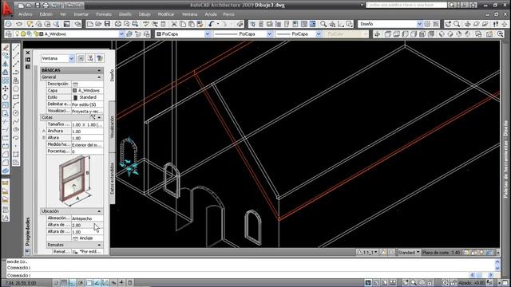The height and width of the screenshot is (287, 511).
Task: Click the Descripción edit icon
Action: (75, 84)
